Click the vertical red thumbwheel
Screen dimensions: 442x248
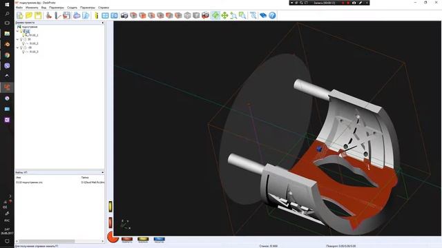(110, 223)
